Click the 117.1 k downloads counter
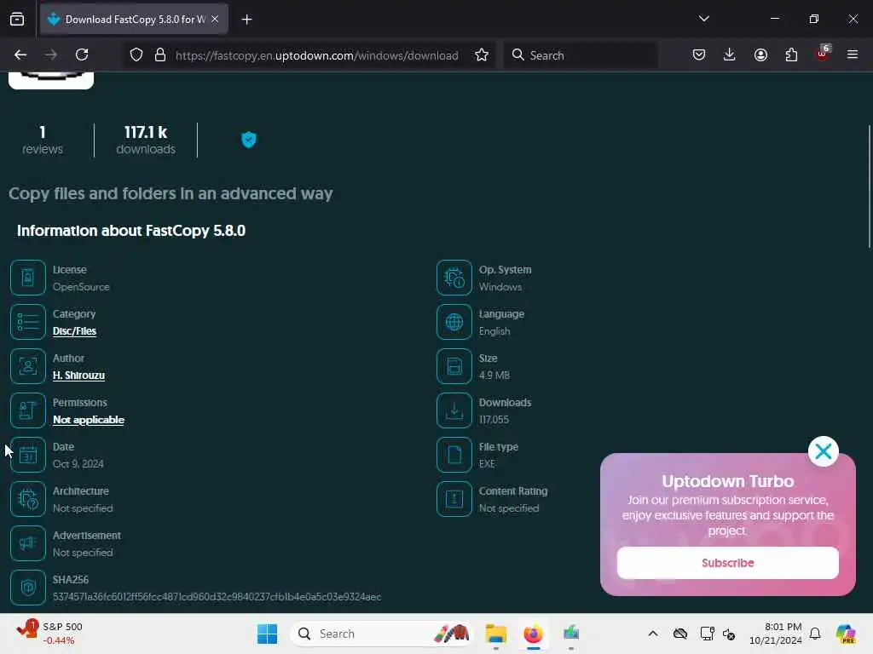The image size is (873, 654). click(146, 140)
